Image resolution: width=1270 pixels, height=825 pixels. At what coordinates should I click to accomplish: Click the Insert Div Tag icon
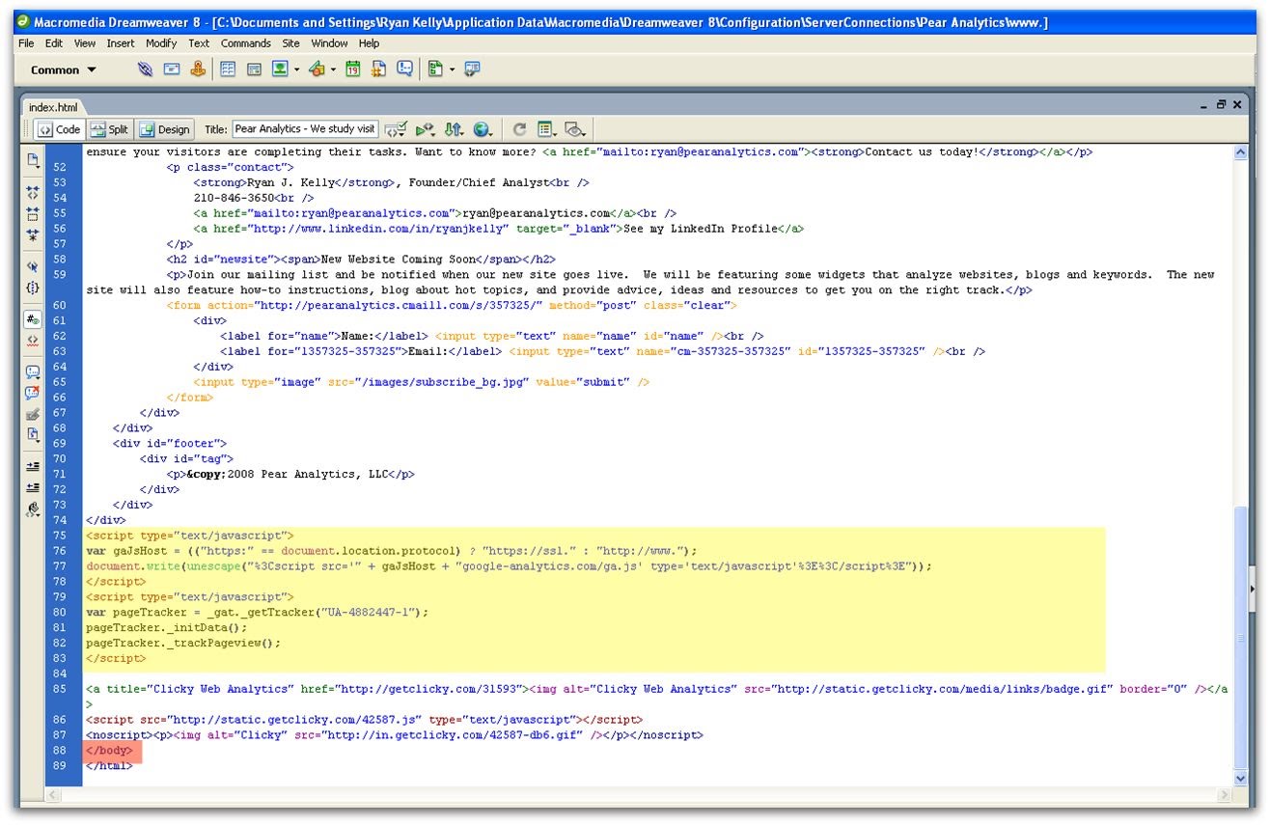[x=255, y=69]
